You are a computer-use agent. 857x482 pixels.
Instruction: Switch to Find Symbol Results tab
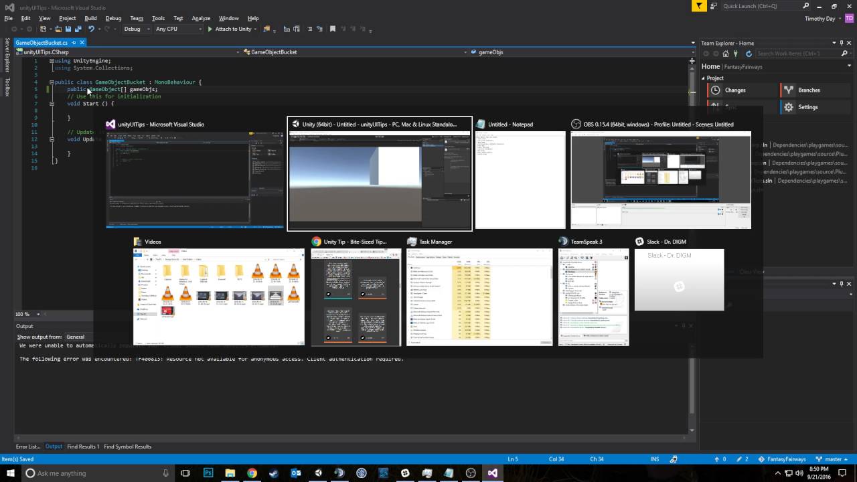127,447
